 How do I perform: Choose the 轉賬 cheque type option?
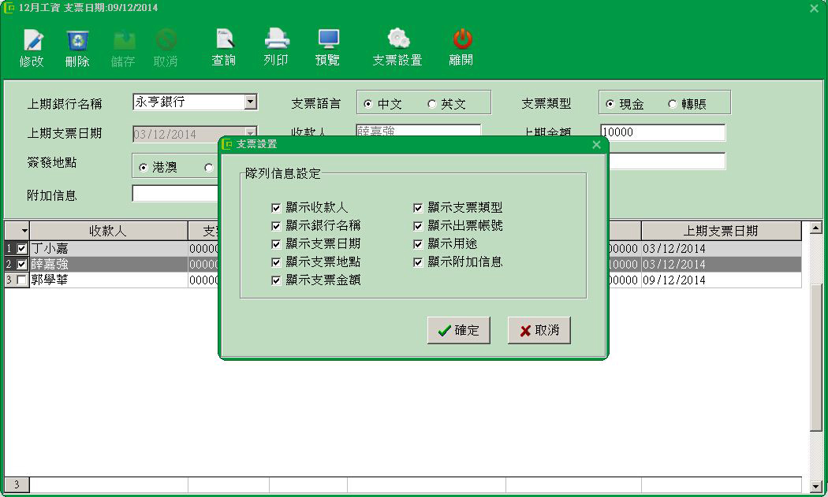point(673,104)
